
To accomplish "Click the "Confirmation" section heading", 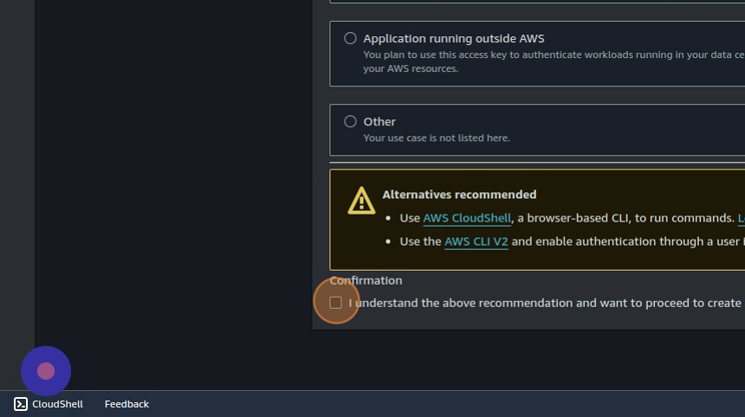I will [x=366, y=280].
